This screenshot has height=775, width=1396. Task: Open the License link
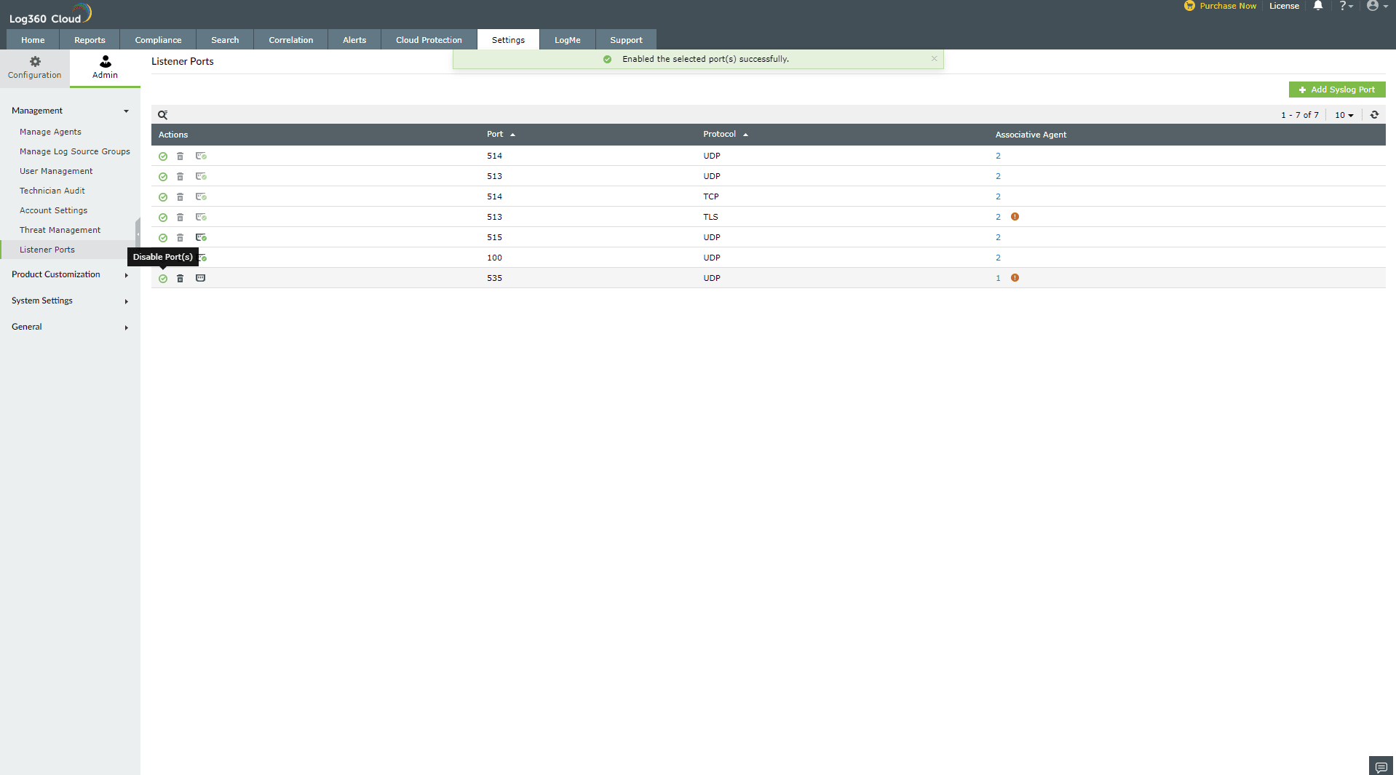point(1284,6)
